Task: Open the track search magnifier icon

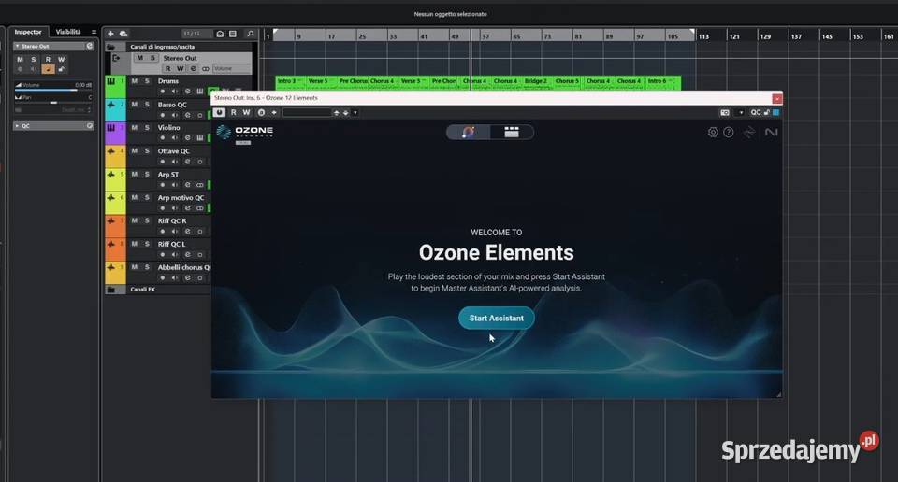Action: [251, 34]
